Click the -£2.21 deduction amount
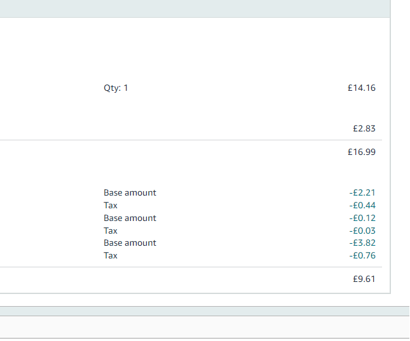Screen dimensions: 410x341 (362, 192)
